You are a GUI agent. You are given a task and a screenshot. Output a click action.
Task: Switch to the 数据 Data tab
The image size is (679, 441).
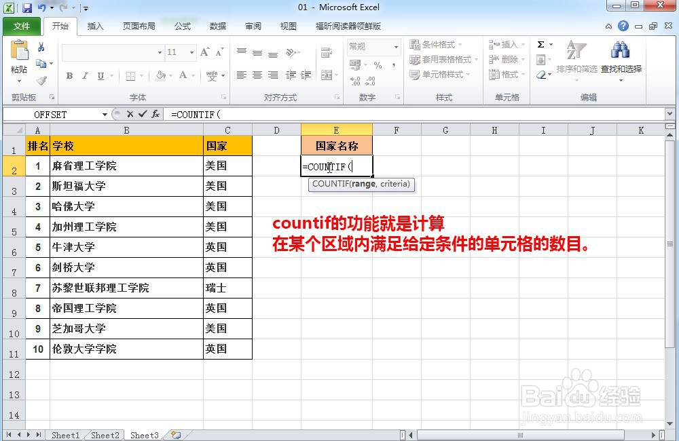pyautogui.click(x=218, y=26)
